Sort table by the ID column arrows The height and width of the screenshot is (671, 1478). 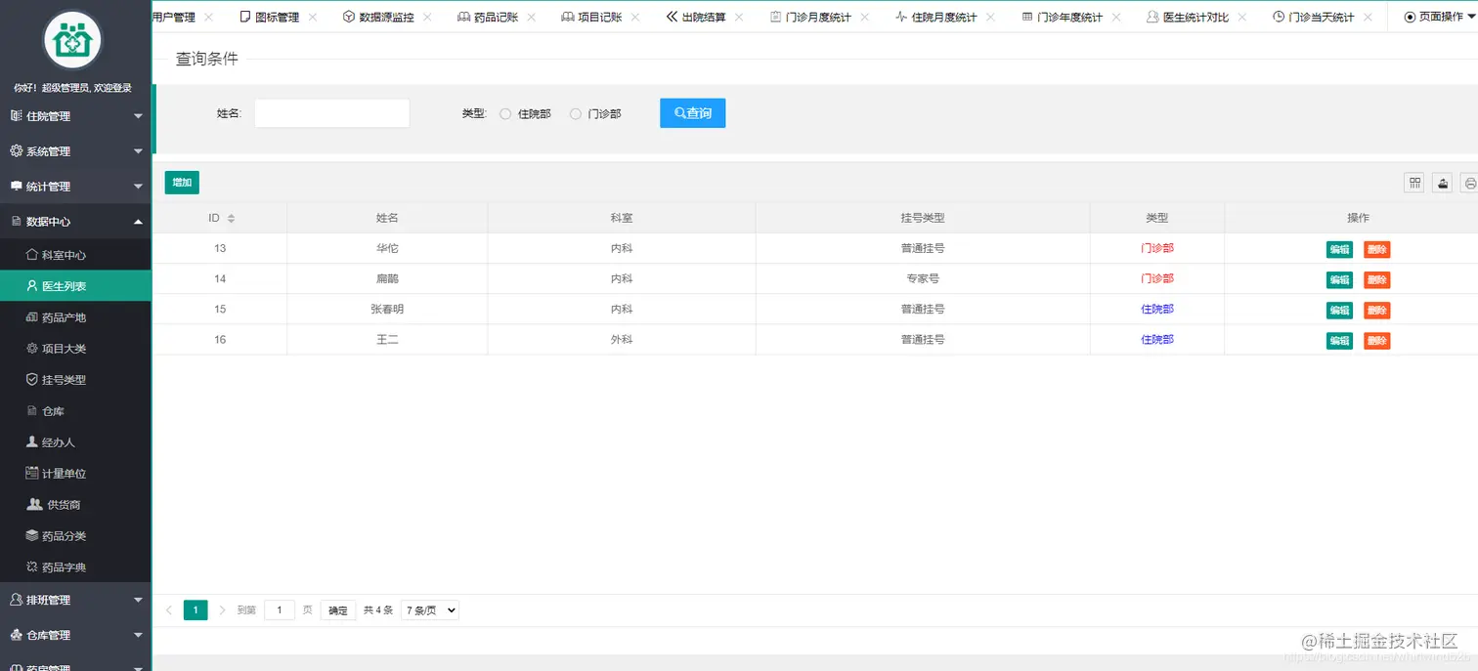(x=231, y=219)
